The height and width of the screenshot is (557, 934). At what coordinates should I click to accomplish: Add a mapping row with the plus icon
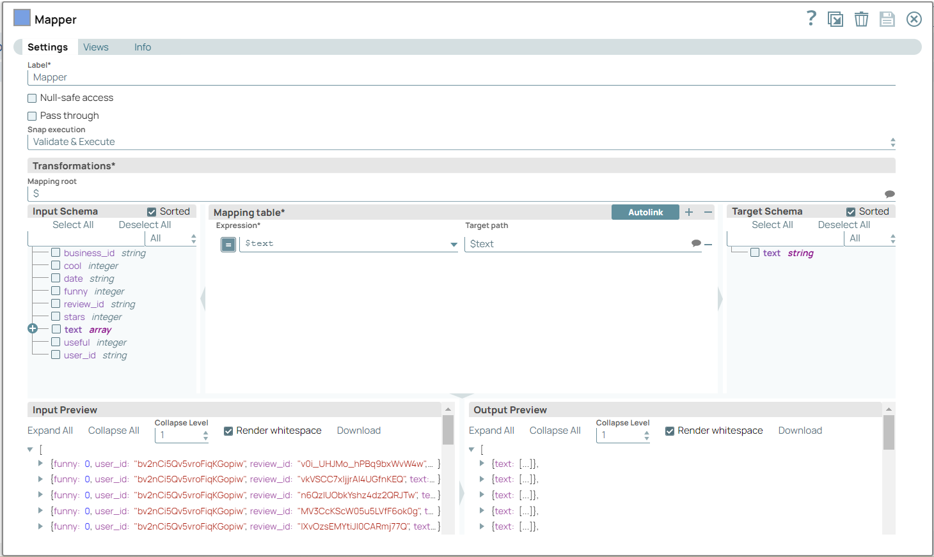[688, 211]
